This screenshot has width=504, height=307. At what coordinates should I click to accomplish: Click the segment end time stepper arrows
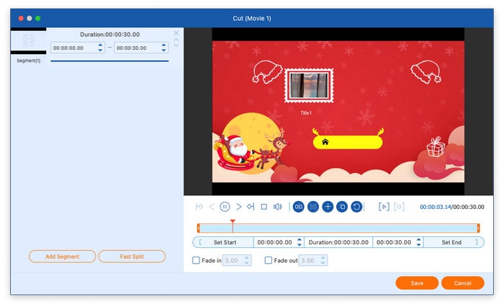click(163, 48)
